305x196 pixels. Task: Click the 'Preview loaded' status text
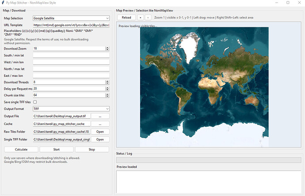(x=126, y=167)
